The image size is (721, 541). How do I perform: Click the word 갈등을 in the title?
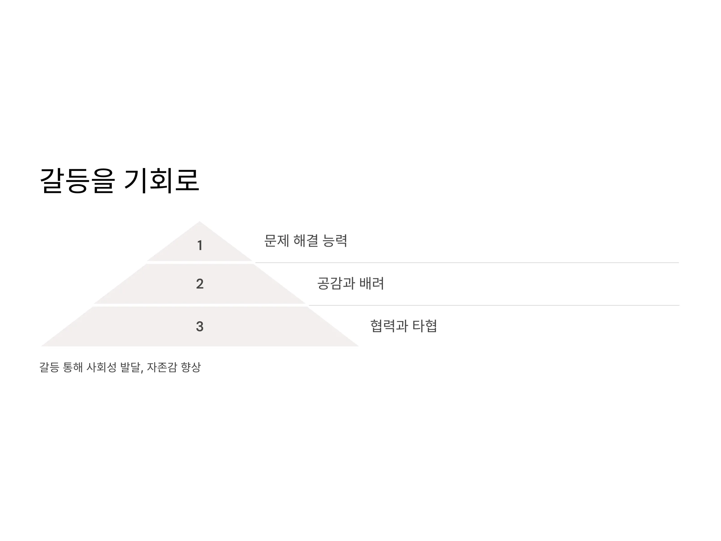point(78,181)
